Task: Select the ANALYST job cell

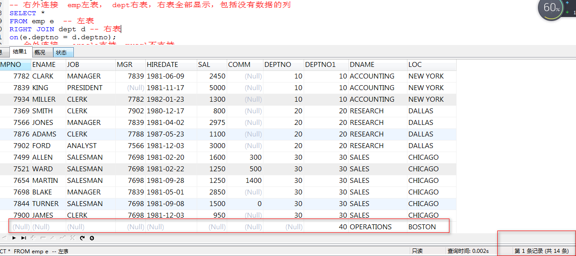Action: (x=91, y=146)
